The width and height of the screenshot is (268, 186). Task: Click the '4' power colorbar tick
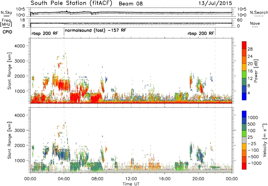point(249,93)
